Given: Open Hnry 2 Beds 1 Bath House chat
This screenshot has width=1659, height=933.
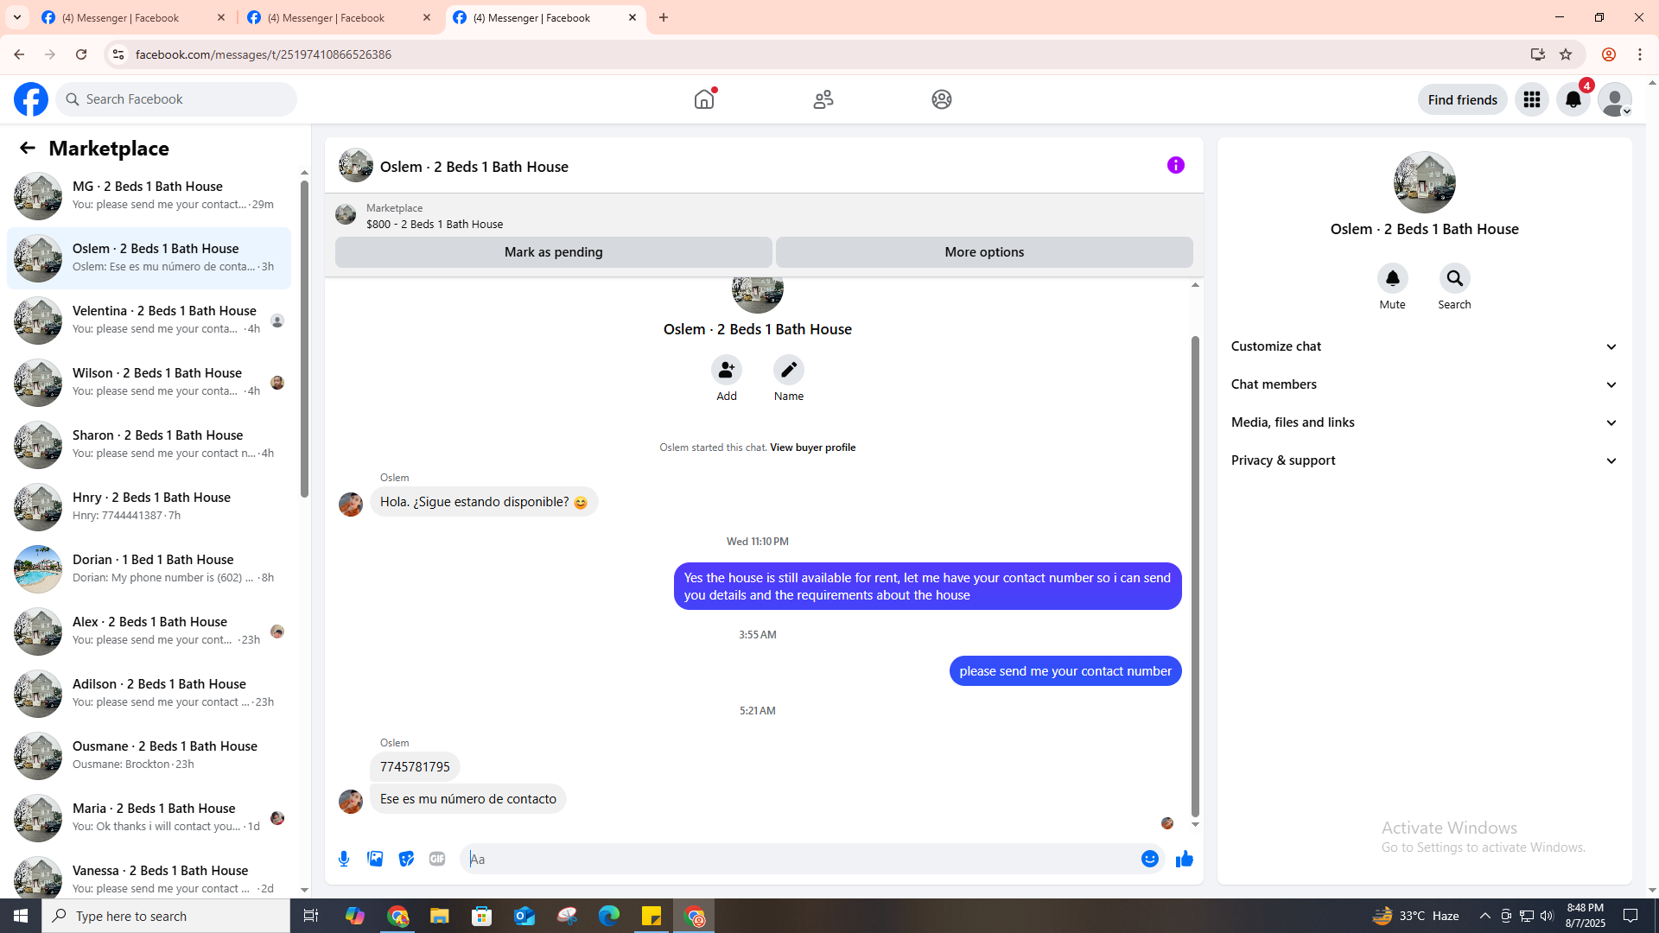Looking at the screenshot, I should tap(149, 507).
